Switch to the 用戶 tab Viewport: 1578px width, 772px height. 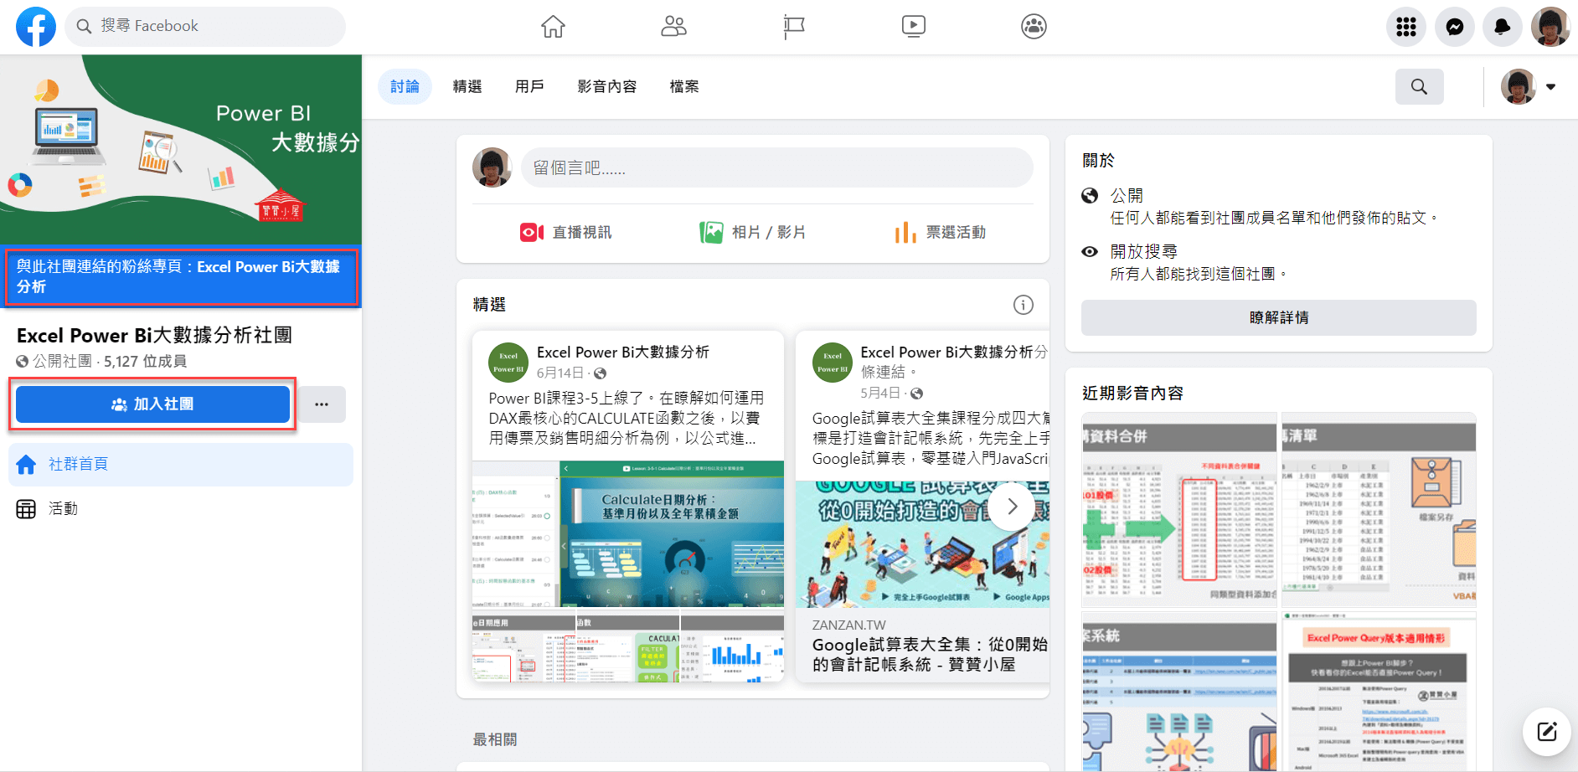point(529,86)
